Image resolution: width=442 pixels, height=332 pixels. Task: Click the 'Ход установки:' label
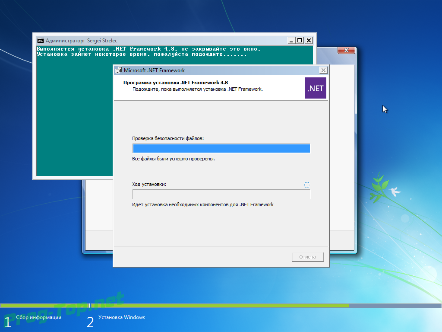point(149,184)
